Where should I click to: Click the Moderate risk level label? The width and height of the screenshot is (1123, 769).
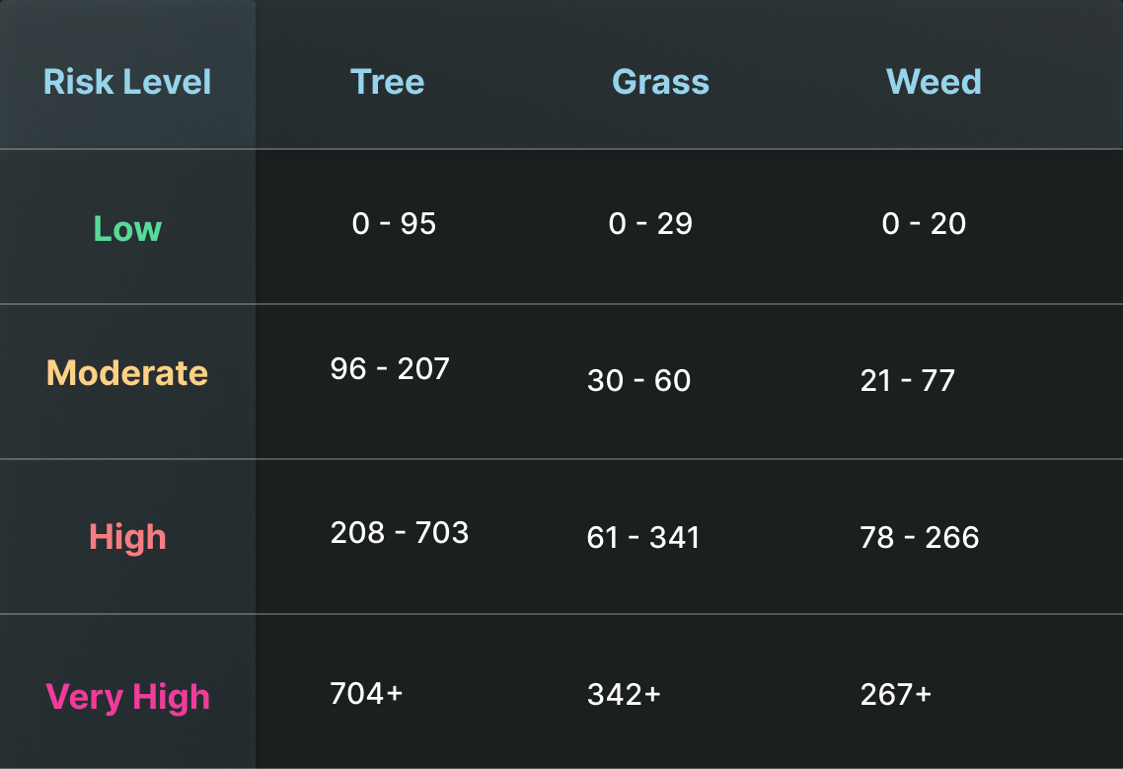pyautogui.click(x=127, y=373)
